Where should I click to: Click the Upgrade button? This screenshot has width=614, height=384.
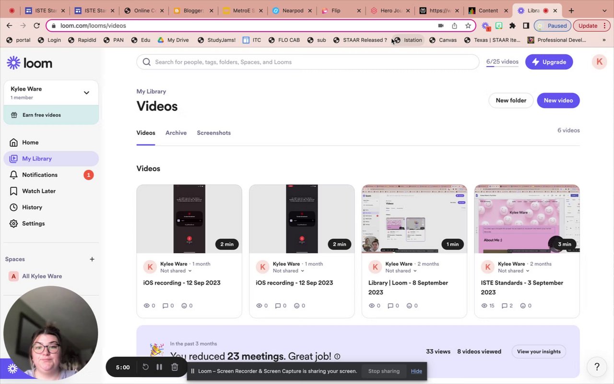[549, 62]
